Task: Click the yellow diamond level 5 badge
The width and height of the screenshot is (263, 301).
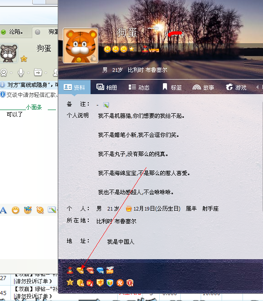Action: (80, 270)
